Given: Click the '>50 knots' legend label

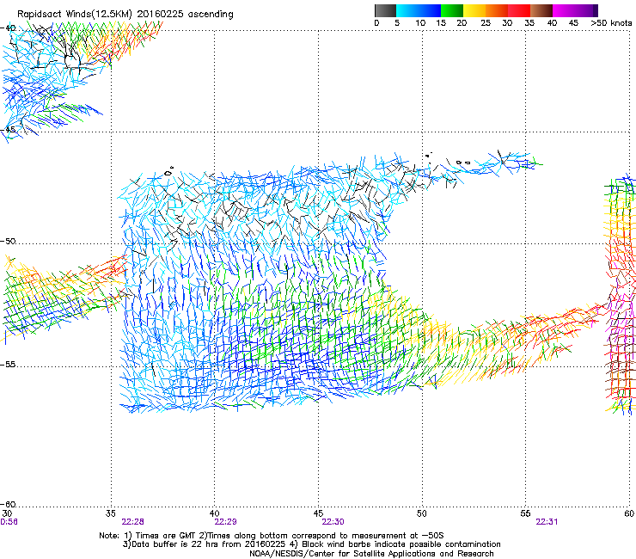Looking at the screenshot, I should (611, 23).
